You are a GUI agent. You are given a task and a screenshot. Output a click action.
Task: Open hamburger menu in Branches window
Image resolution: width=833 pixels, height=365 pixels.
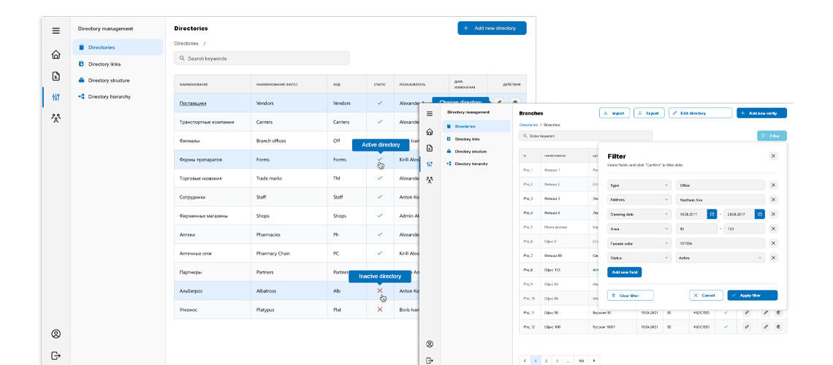pyautogui.click(x=430, y=114)
